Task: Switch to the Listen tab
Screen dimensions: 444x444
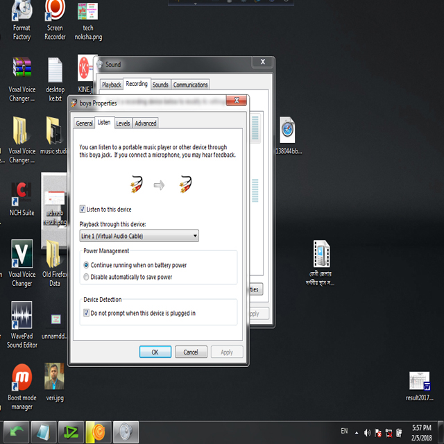Action: 104,122
